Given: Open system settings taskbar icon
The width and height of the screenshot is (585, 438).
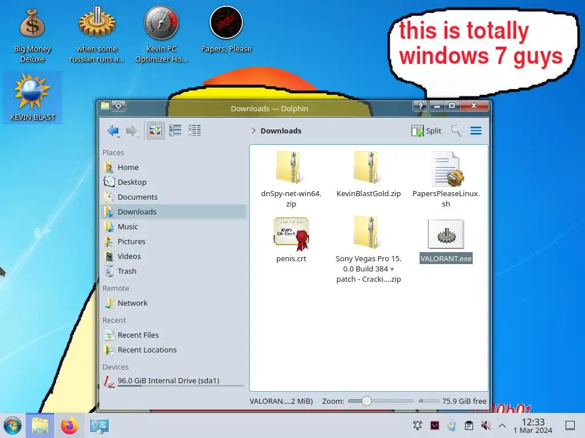Looking at the screenshot, I should click(99, 425).
